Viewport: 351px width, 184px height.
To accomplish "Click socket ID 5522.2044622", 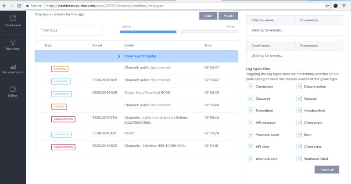I will click(104, 146).
